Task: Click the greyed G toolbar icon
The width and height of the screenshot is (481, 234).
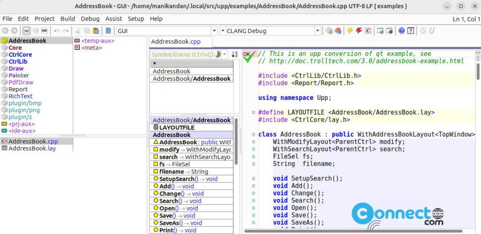Action: [x=423, y=30]
